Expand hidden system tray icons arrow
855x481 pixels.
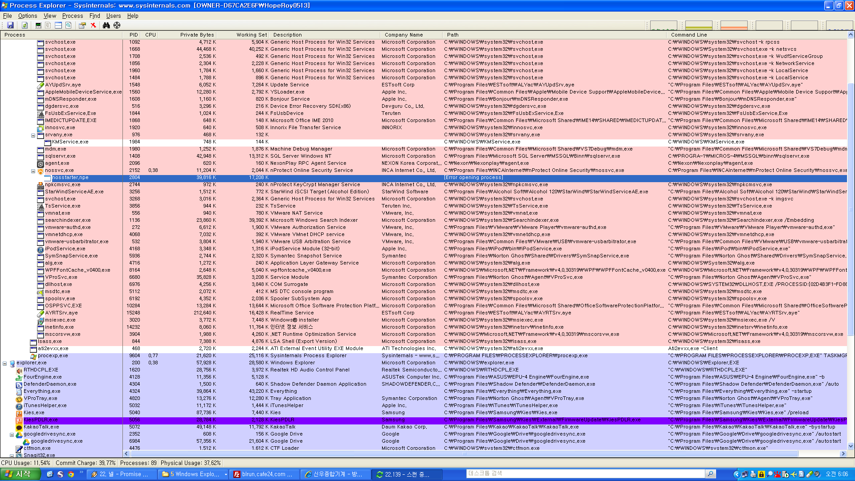(x=736, y=474)
